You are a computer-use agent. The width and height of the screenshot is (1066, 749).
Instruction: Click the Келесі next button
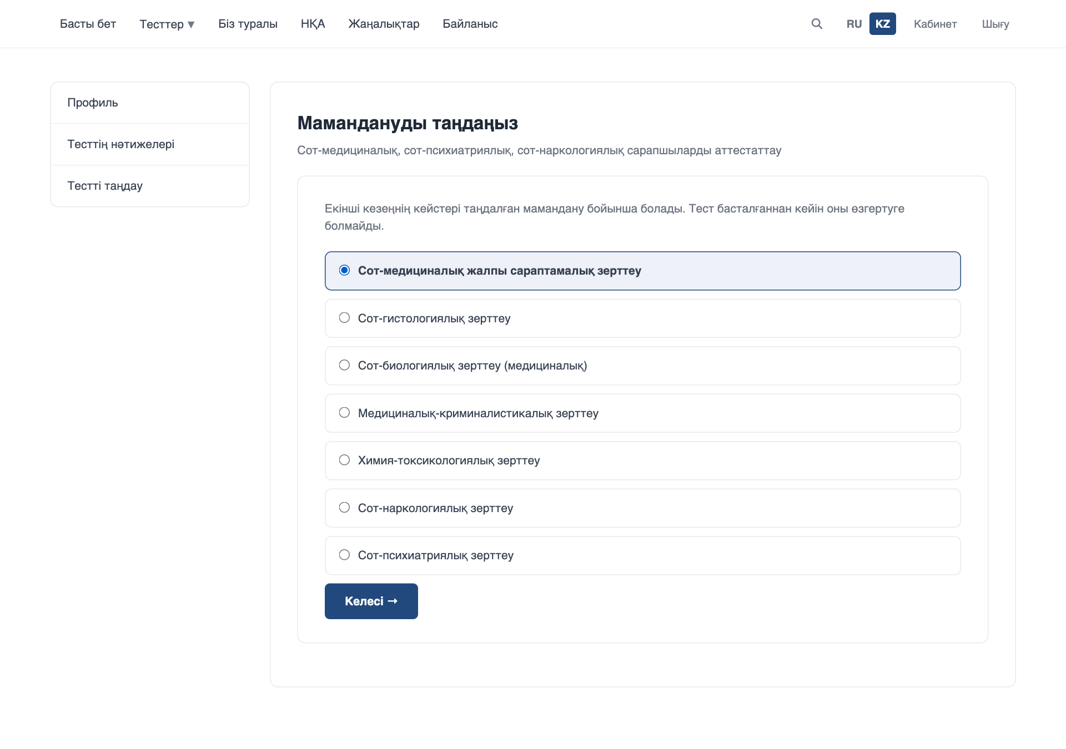(371, 601)
